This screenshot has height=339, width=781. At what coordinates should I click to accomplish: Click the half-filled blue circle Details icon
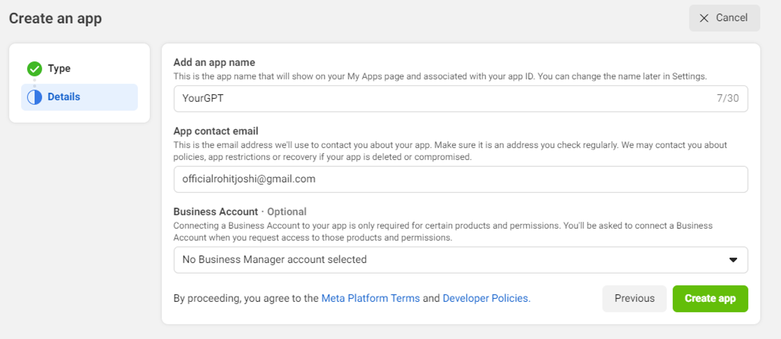pos(34,97)
